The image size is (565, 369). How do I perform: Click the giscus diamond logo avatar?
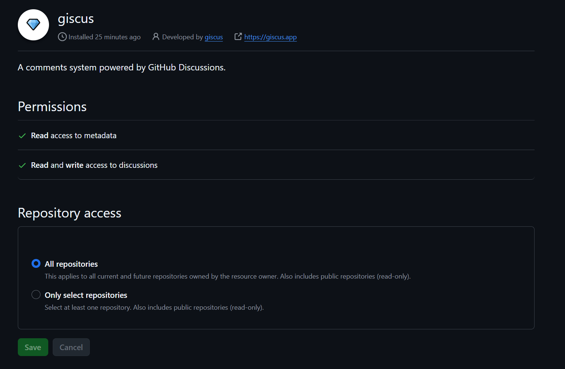(x=33, y=25)
